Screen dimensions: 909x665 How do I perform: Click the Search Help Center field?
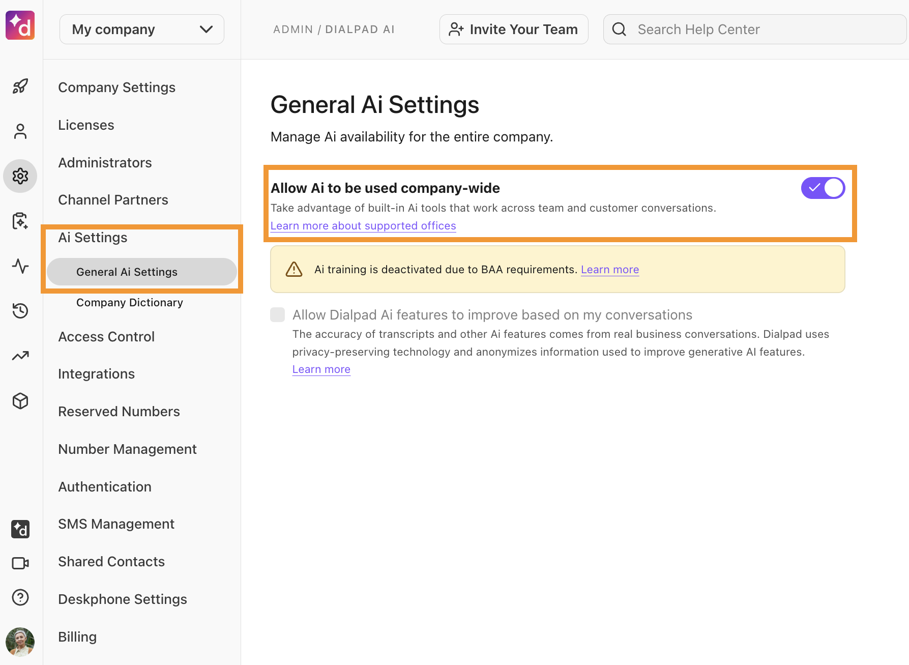pos(755,30)
